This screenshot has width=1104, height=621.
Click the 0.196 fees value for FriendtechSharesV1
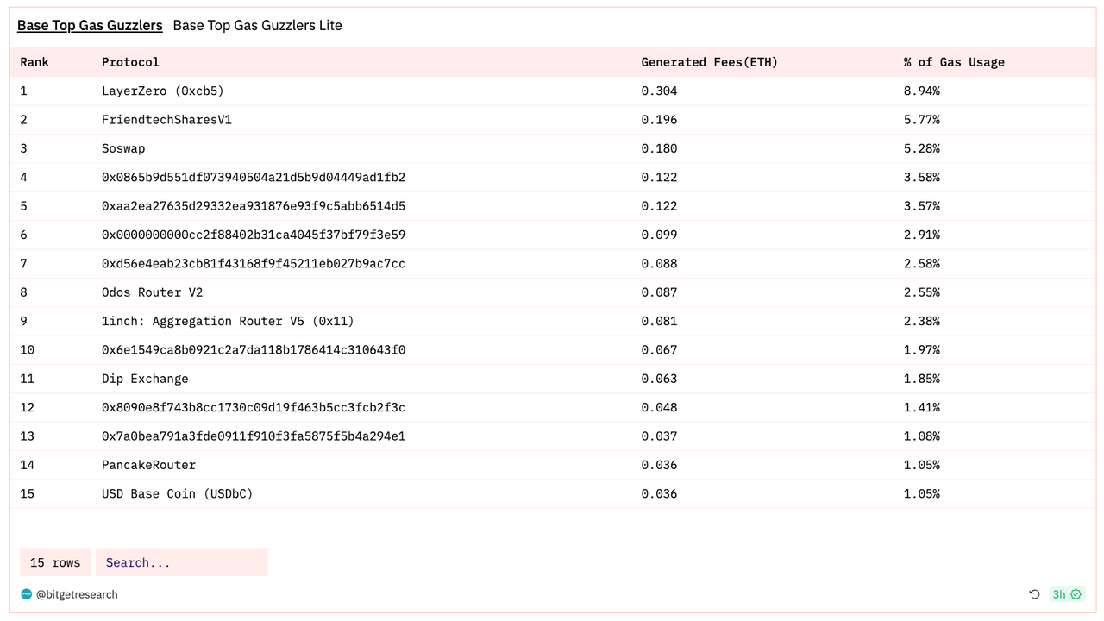click(659, 120)
